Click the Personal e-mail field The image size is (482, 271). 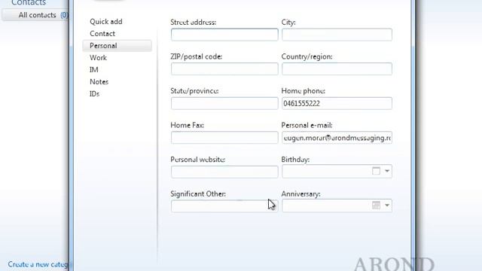pyautogui.click(x=337, y=138)
